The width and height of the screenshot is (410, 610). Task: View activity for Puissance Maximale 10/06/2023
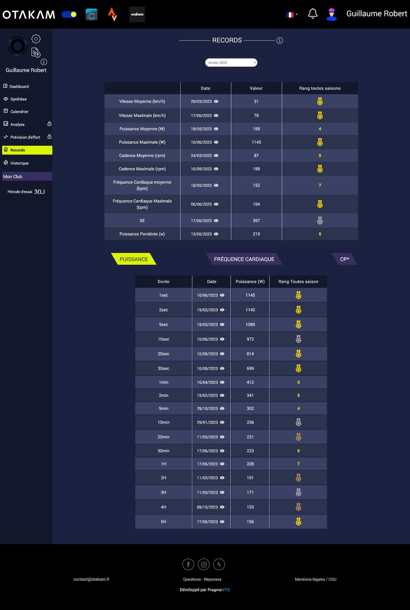pos(216,142)
